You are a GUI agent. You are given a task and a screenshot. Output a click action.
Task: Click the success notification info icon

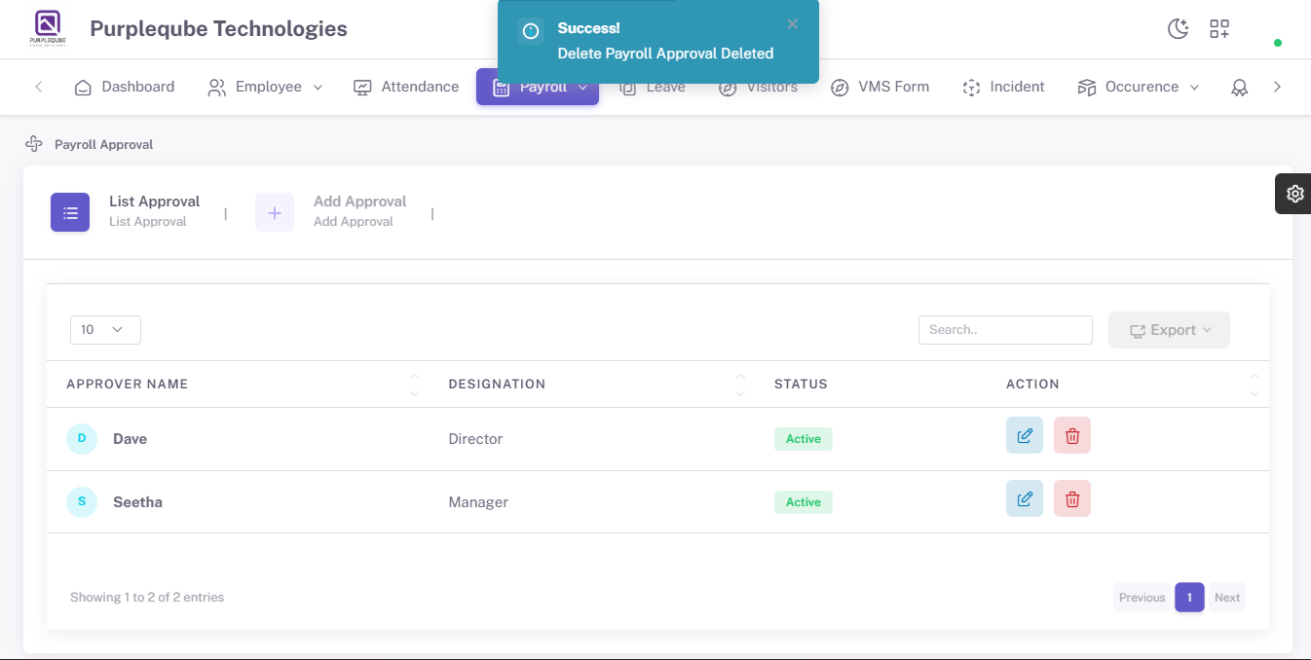click(531, 32)
